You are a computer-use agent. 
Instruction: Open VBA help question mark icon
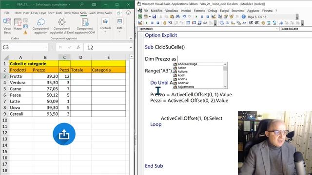pos(243,17)
